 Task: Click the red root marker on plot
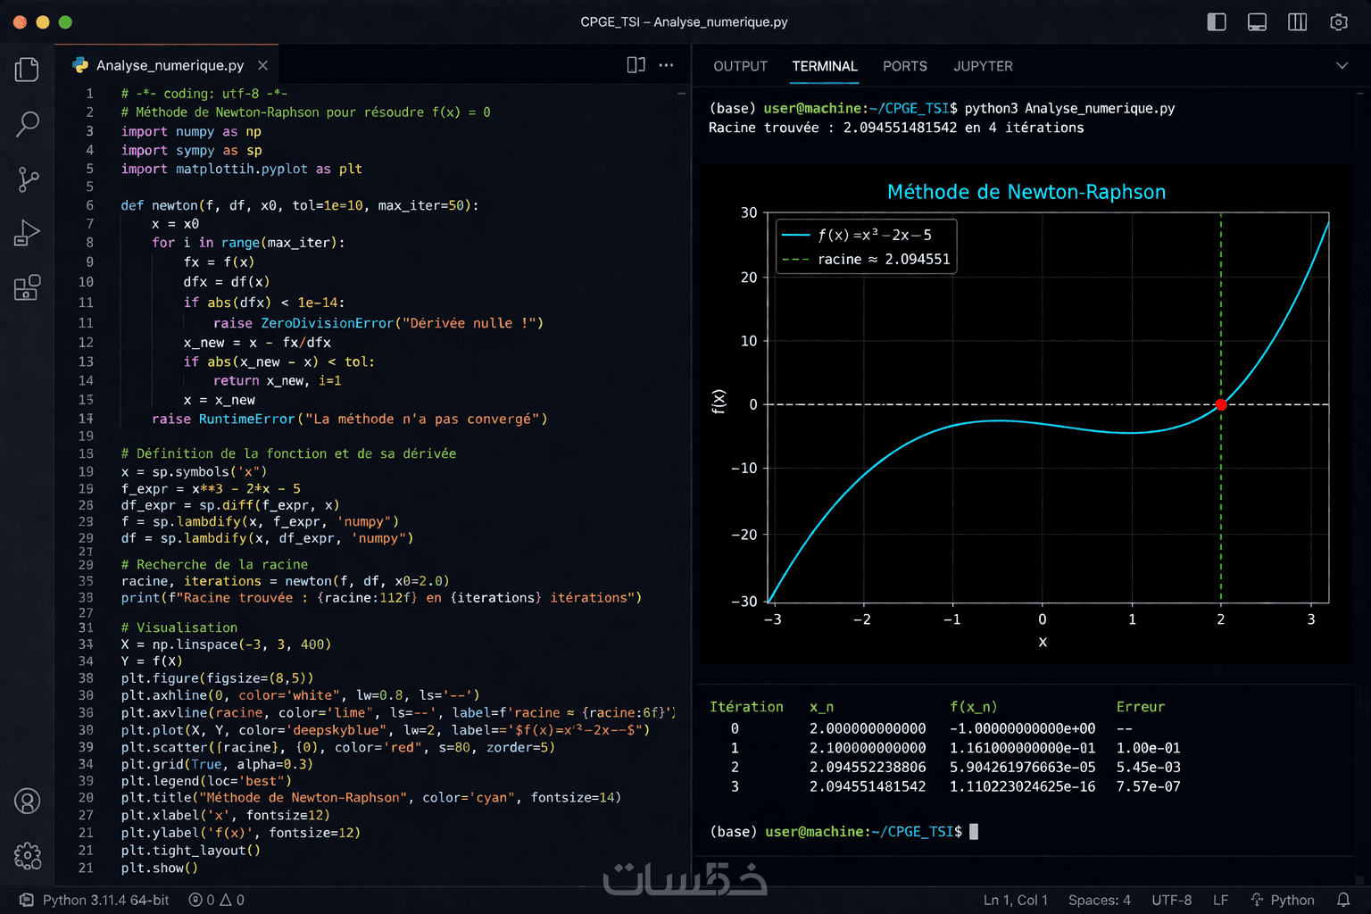click(1221, 404)
